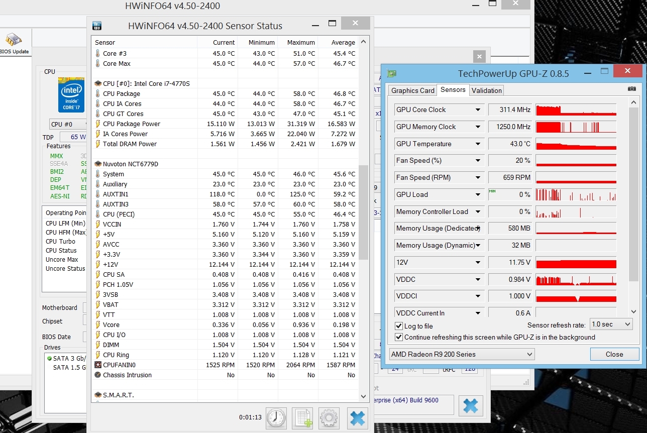Open the VDDC sensor dropdown
Viewport: 647px width, 433px height.
478,279
